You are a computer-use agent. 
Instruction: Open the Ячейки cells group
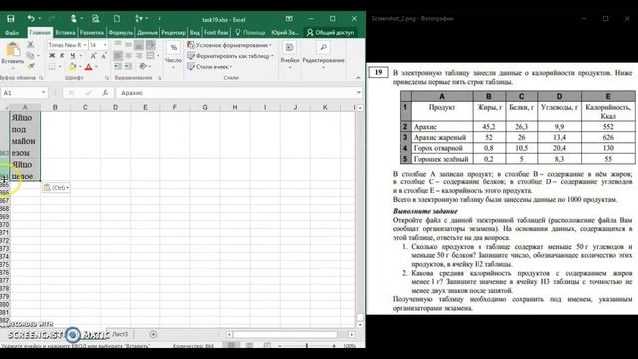(x=290, y=54)
